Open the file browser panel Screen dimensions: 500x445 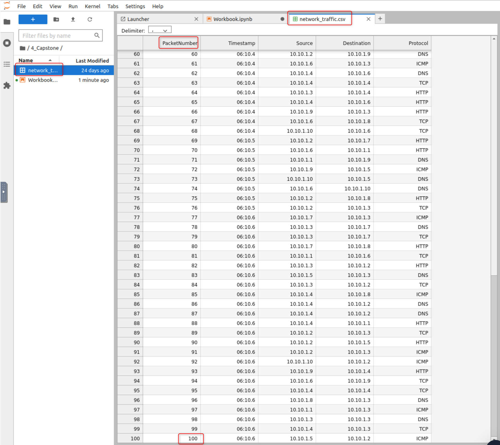[x=7, y=22]
